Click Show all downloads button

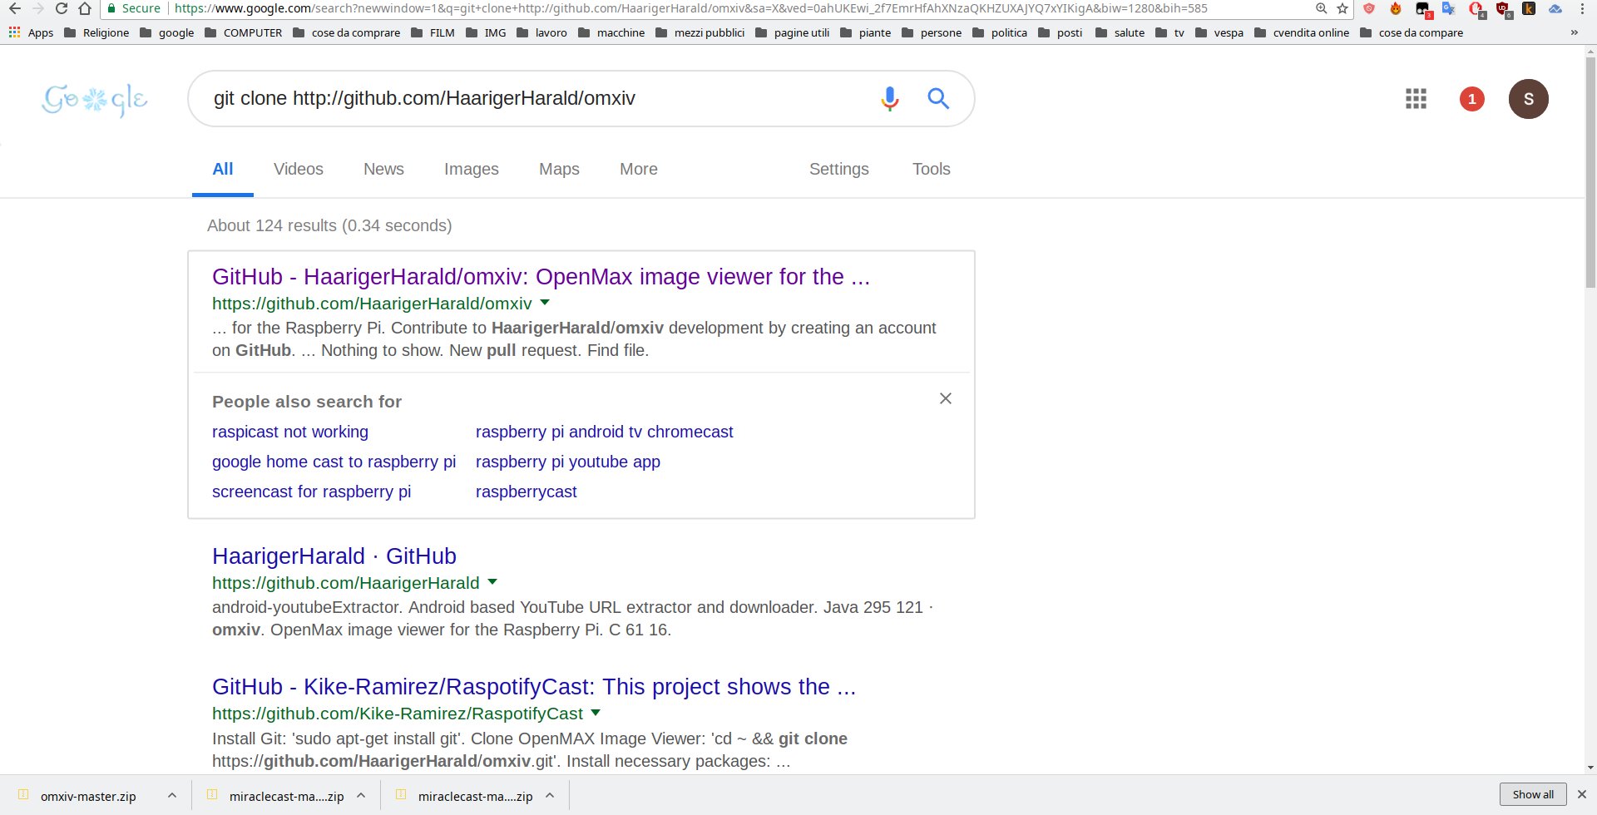1533,794
